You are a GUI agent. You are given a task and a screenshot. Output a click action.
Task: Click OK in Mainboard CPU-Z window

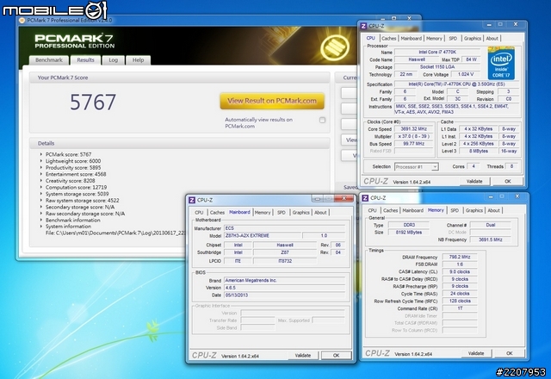(x=336, y=356)
